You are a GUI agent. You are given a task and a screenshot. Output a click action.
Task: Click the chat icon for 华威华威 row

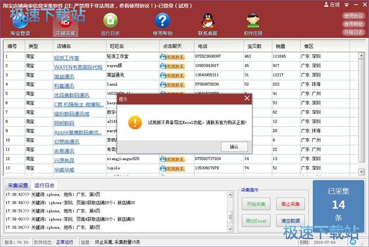[172, 168]
